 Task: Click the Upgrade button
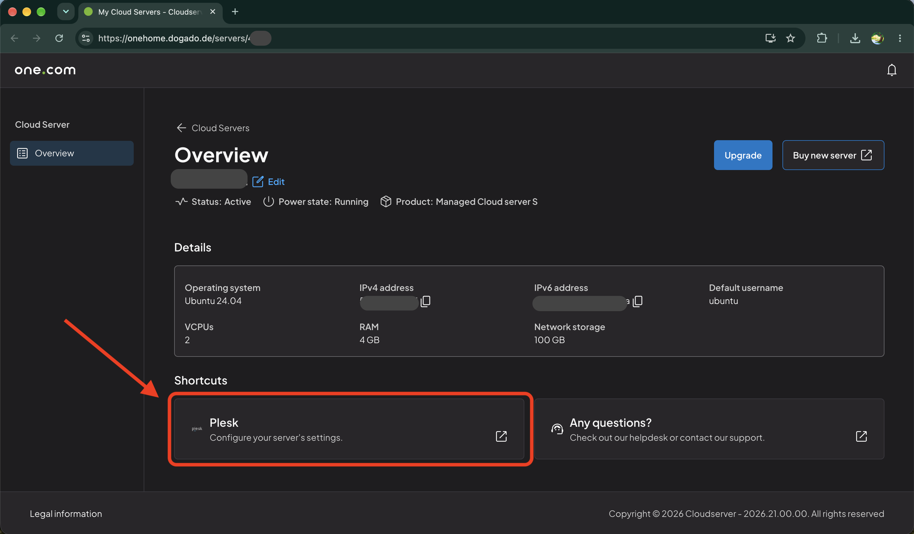click(743, 155)
